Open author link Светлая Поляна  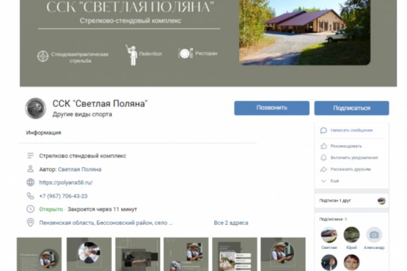click(x=80, y=169)
